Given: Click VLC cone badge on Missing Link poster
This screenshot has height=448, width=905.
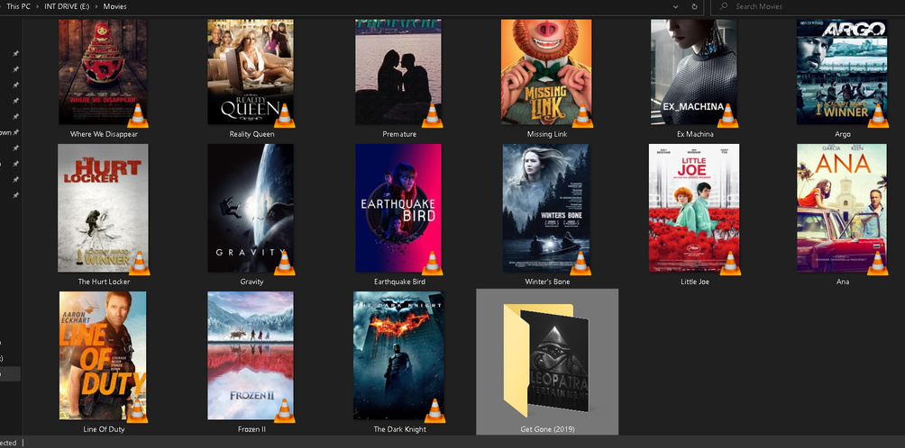Looking at the screenshot, I should point(581,115).
